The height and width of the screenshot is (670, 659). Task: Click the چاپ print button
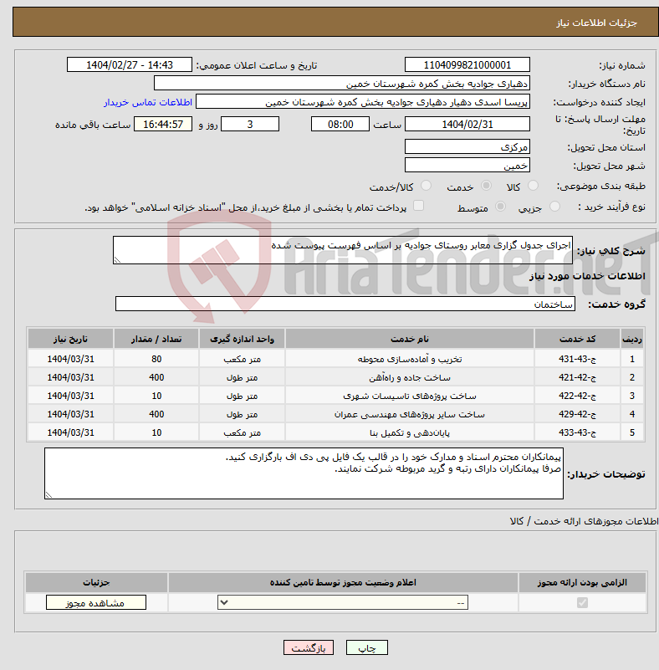367,647
